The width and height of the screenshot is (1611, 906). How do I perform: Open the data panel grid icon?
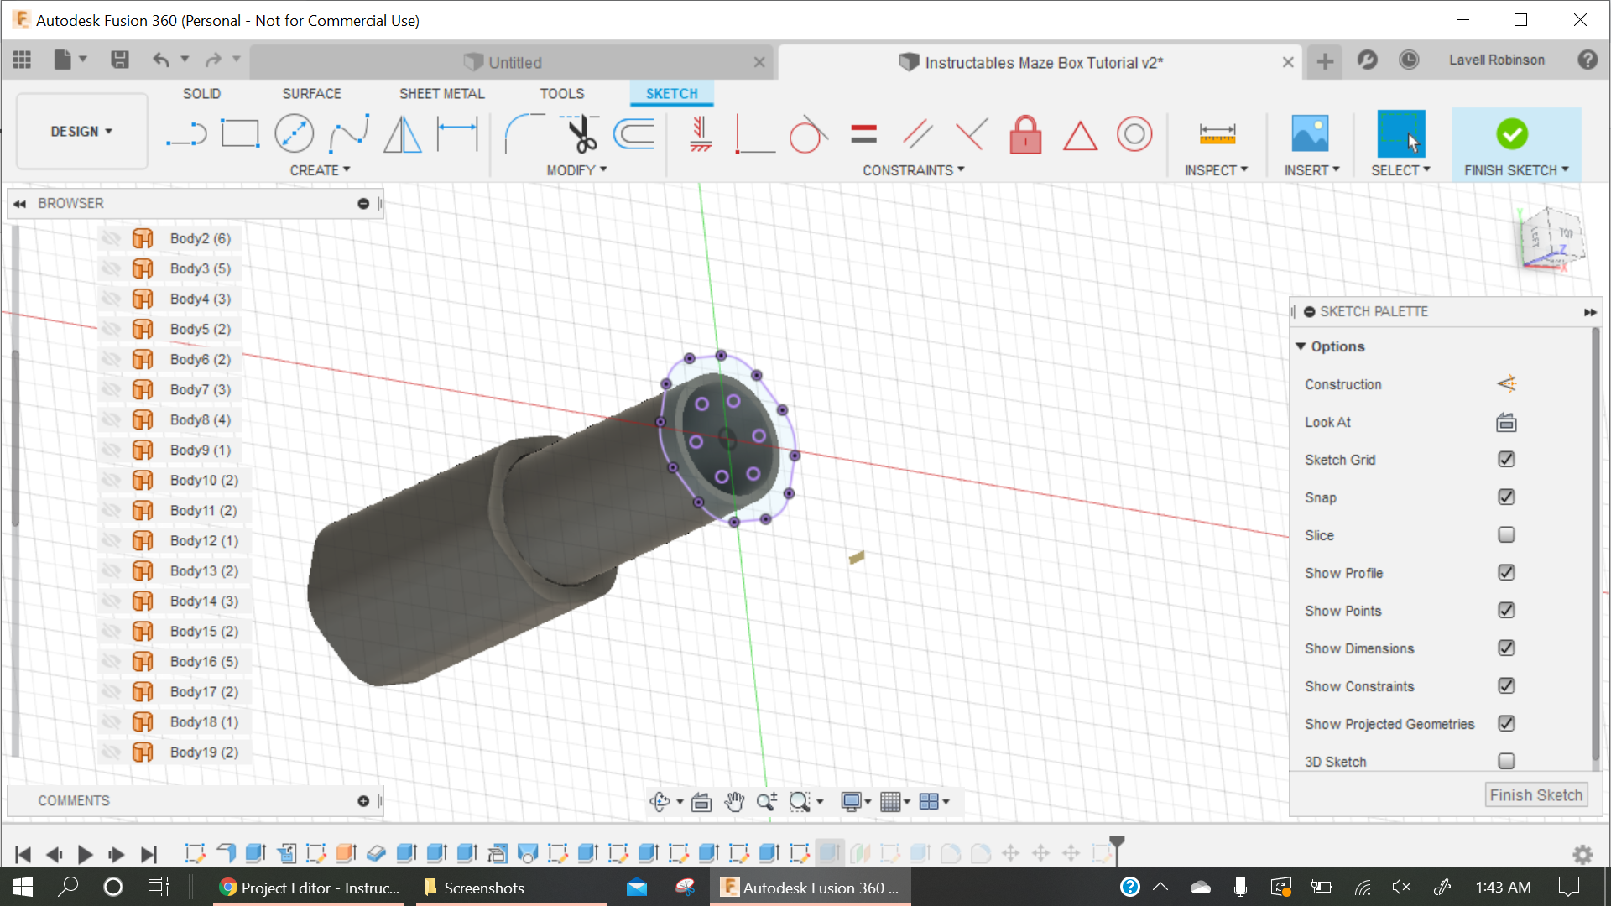coord(22,60)
